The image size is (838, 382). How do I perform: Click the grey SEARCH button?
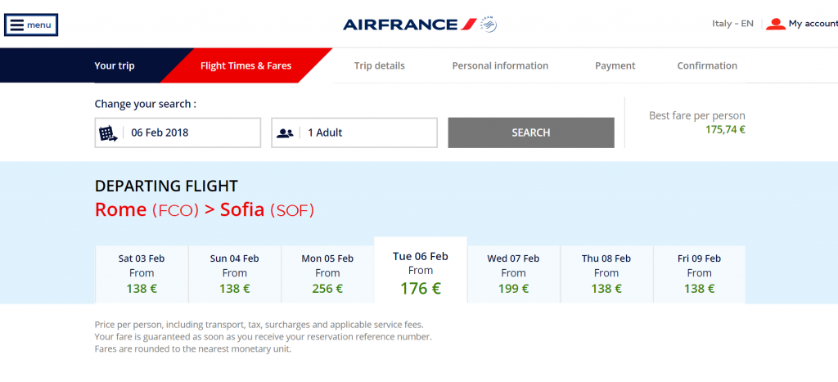(531, 133)
